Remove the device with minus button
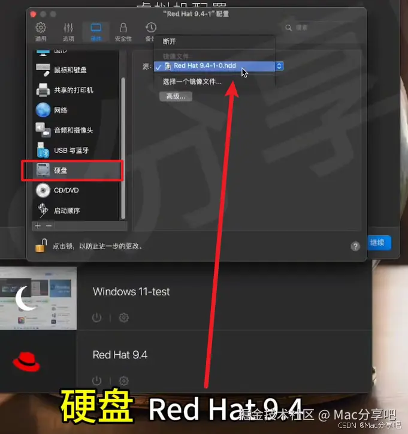 pyautogui.click(x=49, y=226)
